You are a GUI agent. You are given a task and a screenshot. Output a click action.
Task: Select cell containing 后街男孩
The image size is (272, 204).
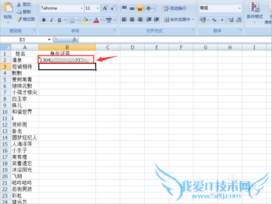(x=25, y=189)
